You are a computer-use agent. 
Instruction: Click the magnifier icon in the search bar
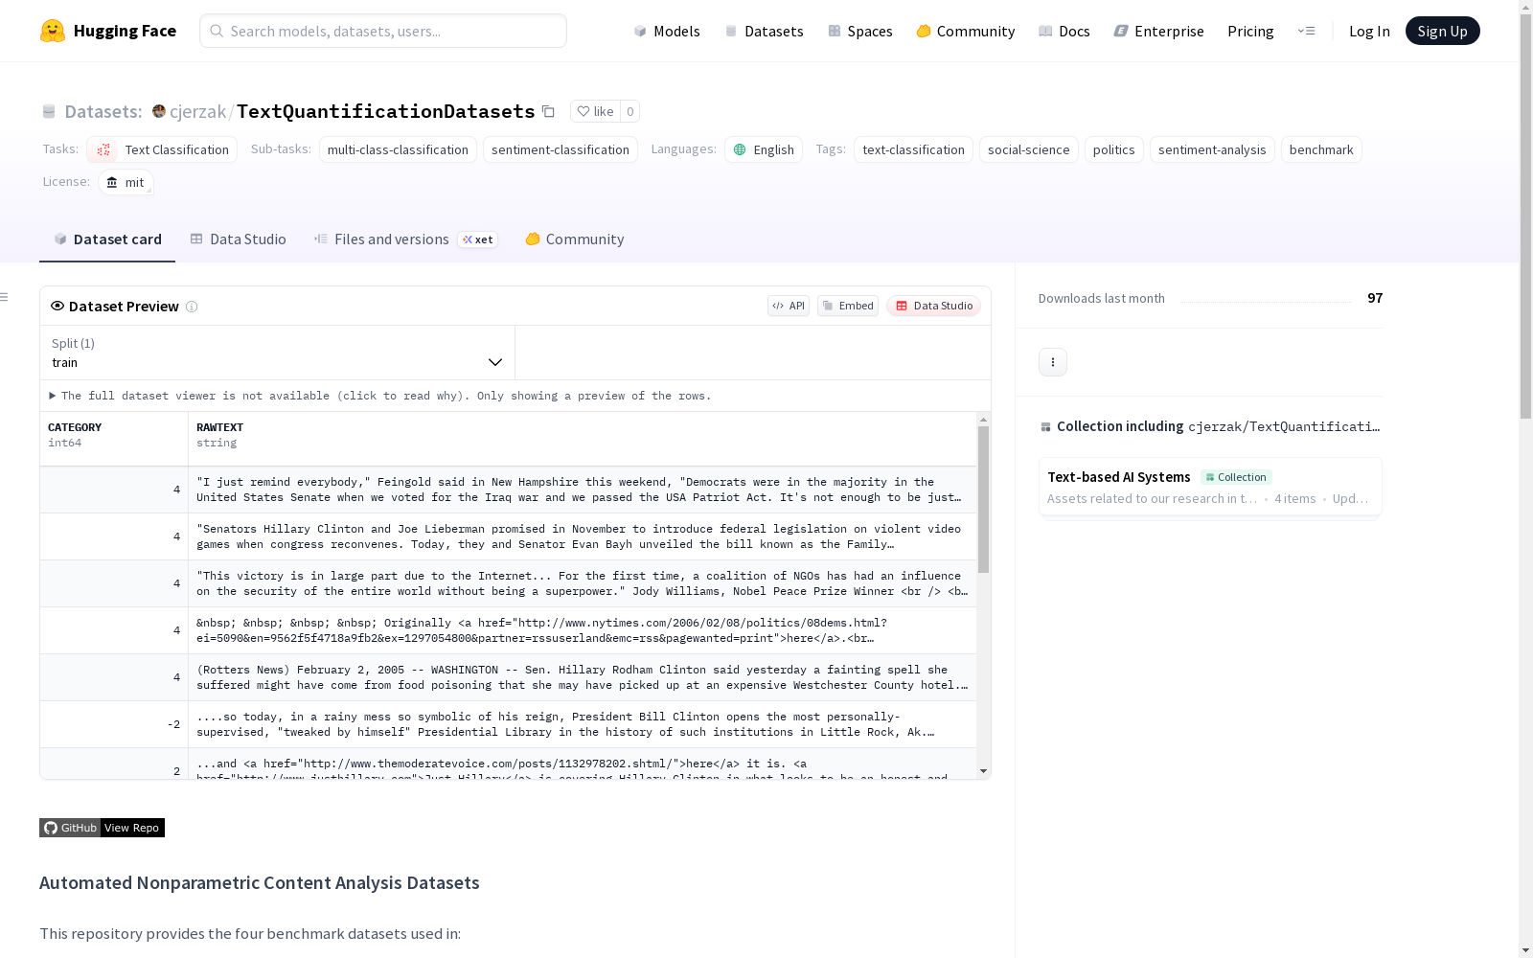217,31
